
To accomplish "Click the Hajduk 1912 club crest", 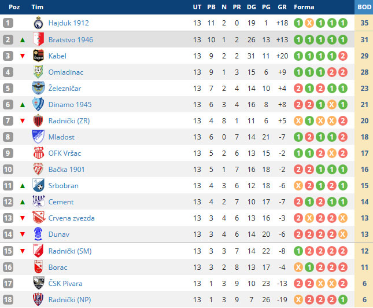I will point(39,23).
